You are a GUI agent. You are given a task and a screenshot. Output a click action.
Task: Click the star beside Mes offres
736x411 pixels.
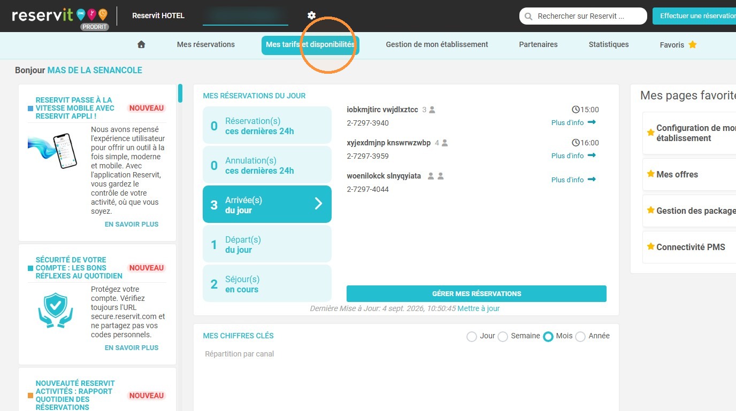click(650, 174)
